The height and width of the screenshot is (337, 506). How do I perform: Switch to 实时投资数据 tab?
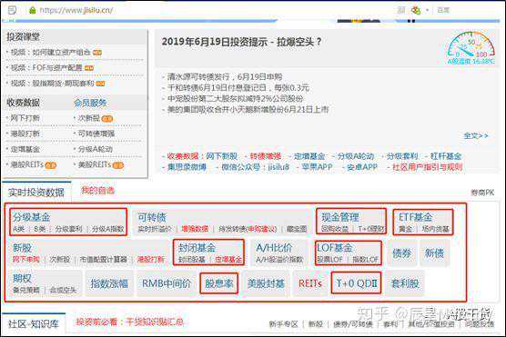36,193
